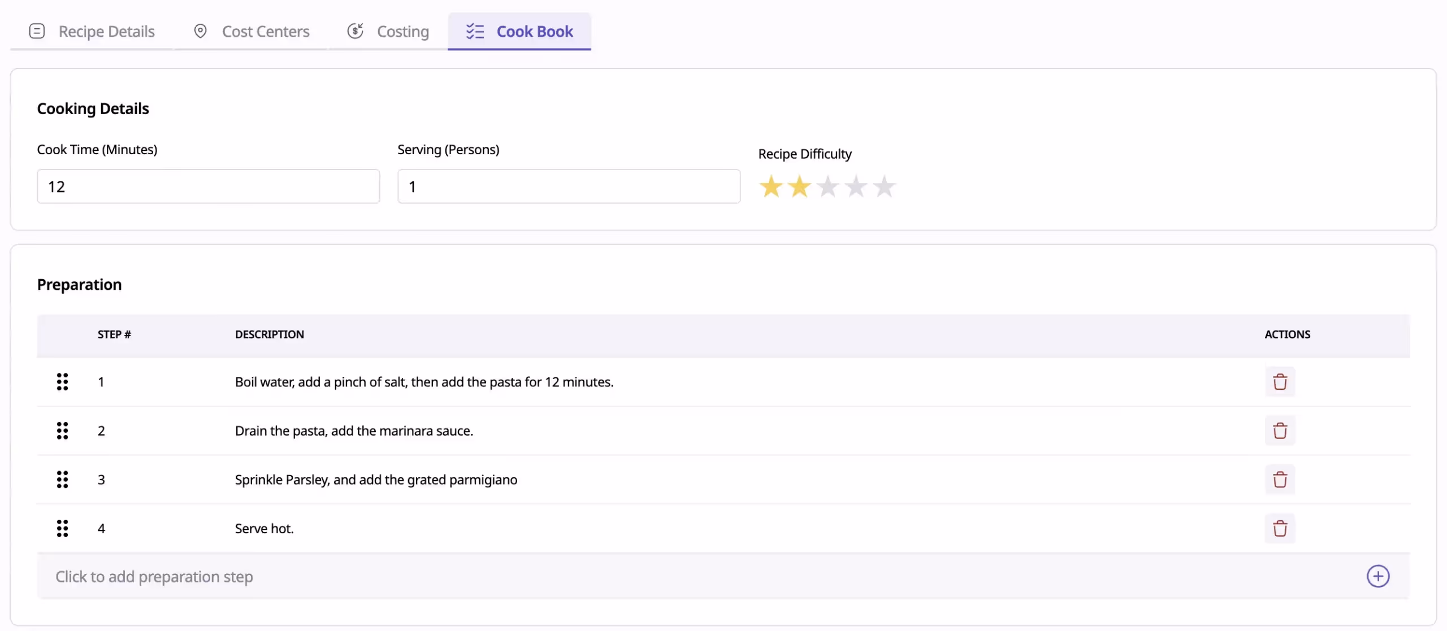The image size is (1447, 631).
Task: Click the drag handle for step 1
Action: [63, 382]
